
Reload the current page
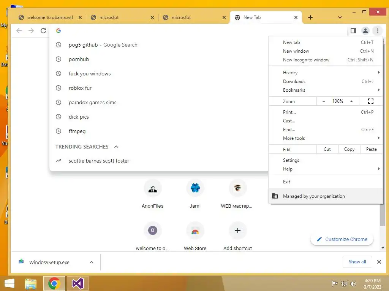(43, 31)
